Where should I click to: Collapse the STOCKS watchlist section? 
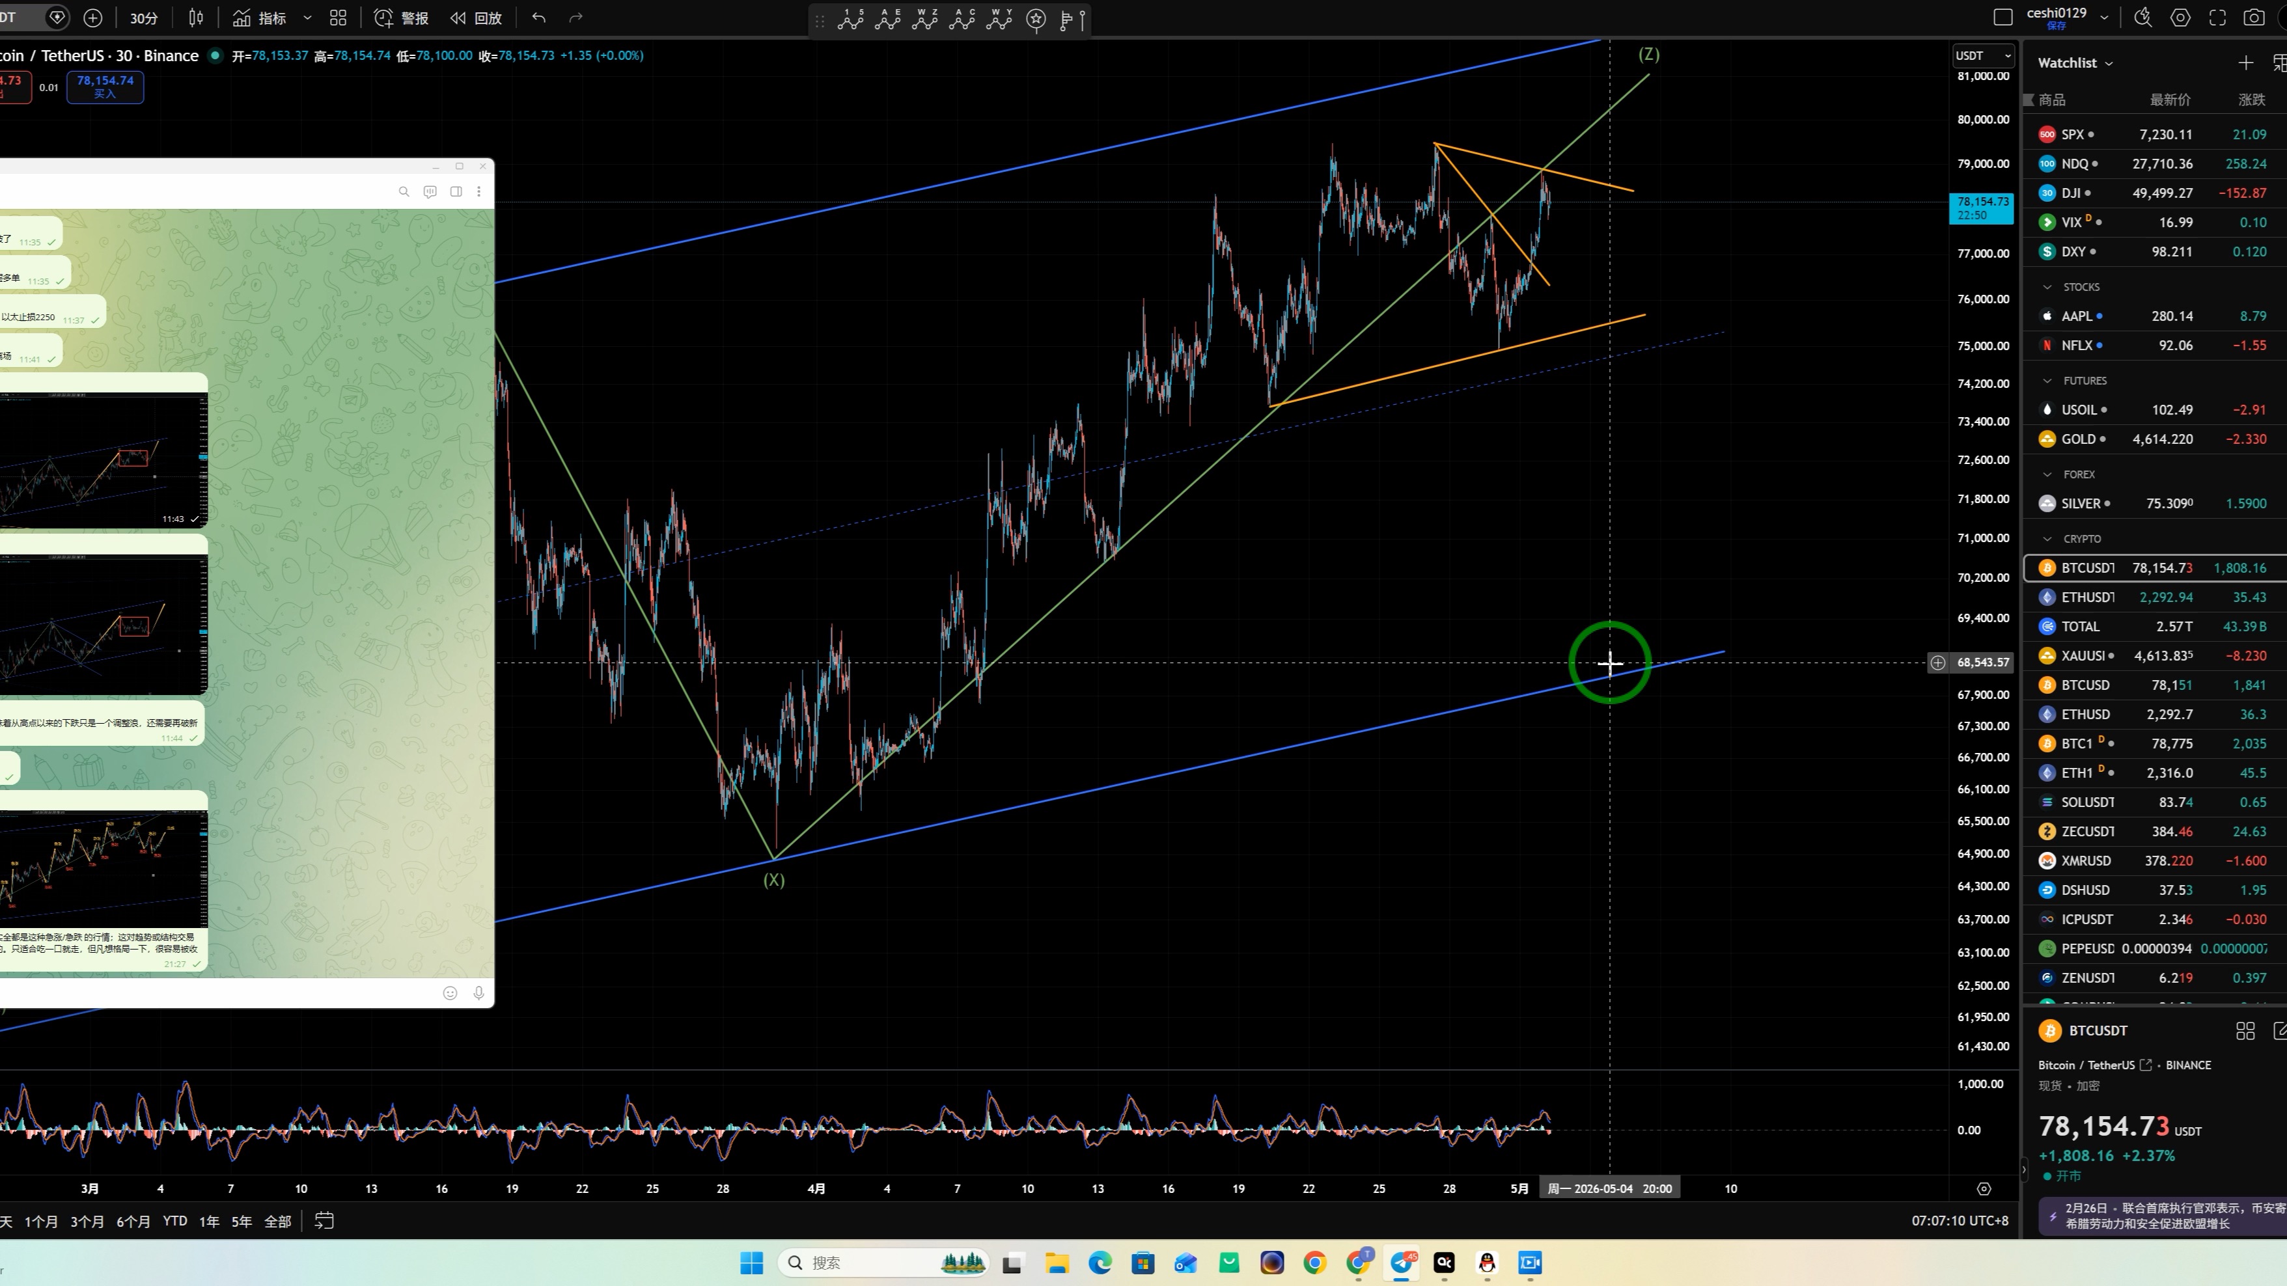[x=2047, y=286]
